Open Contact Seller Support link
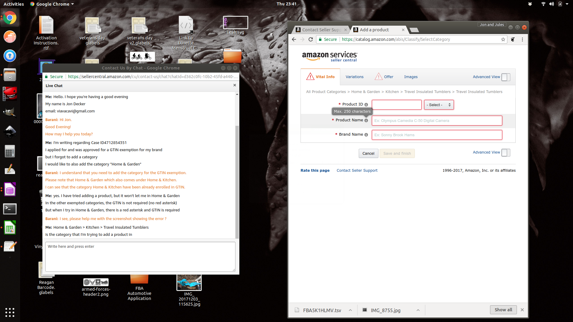Screen dimensions: 573x322 coord(357,171)
